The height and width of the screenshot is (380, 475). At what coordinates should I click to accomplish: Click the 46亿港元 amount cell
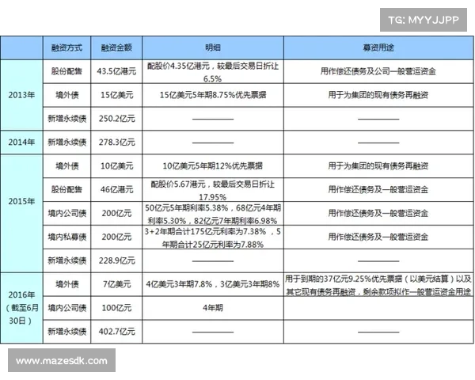[116, 189]
